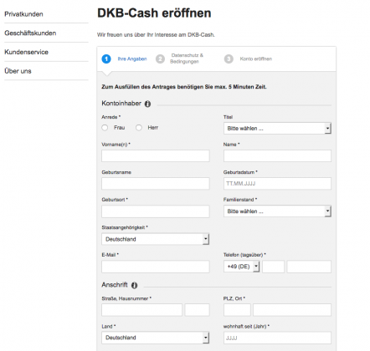Click step 2 circle icon
The height and width of the screenshot is (351, 370).
point(160,58)
